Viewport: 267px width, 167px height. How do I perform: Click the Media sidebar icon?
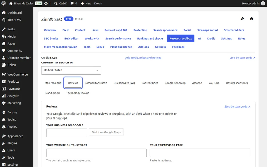[x=4, y=36]
